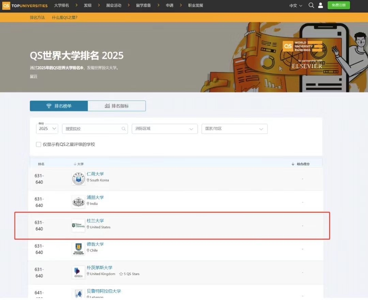Click the QS TopUniversities logo

click(25, 6)
